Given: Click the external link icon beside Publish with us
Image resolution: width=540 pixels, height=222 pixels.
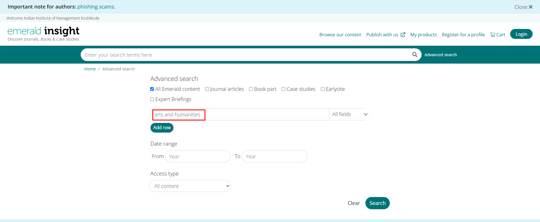Looking at the screenshot, I should coord(403,35).
